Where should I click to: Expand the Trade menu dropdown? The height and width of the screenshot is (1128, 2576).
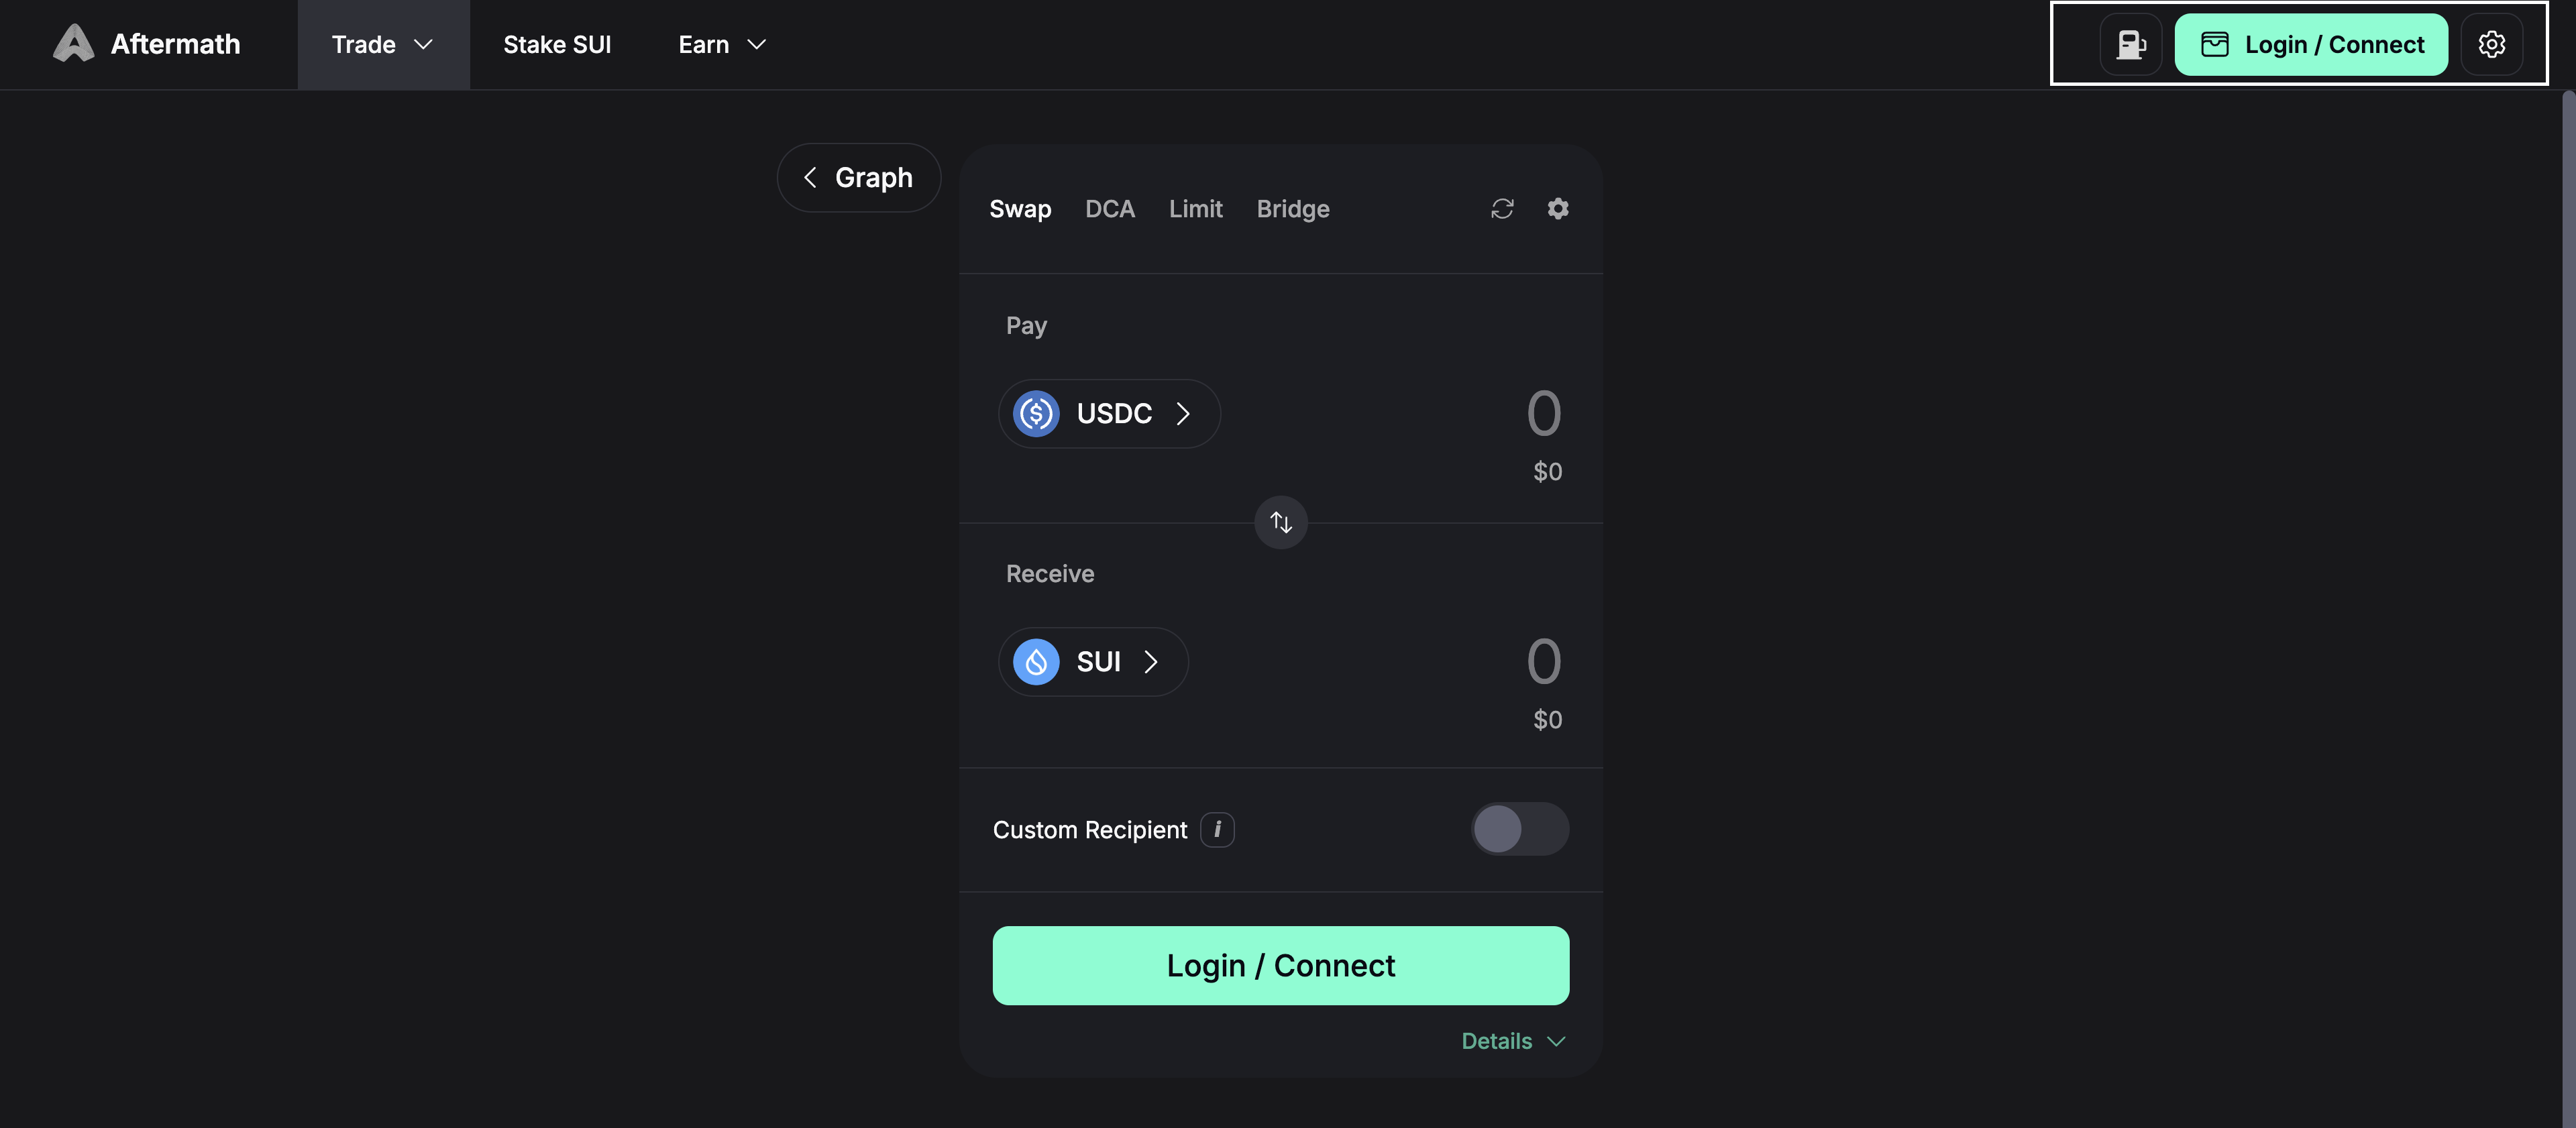[x=383, y=45]
